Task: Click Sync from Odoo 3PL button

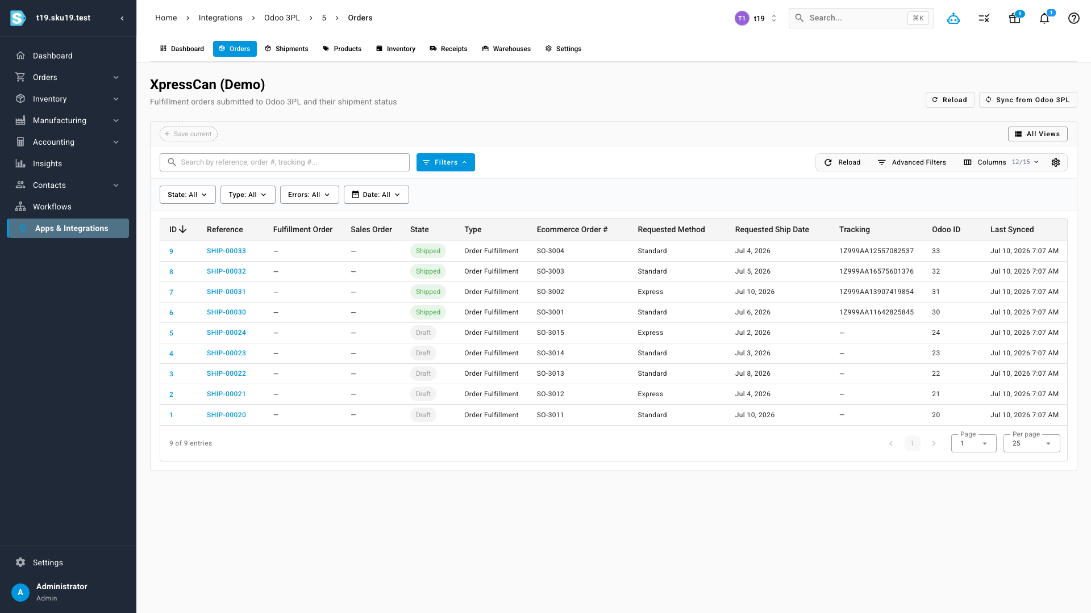Action: (1028, 100)
